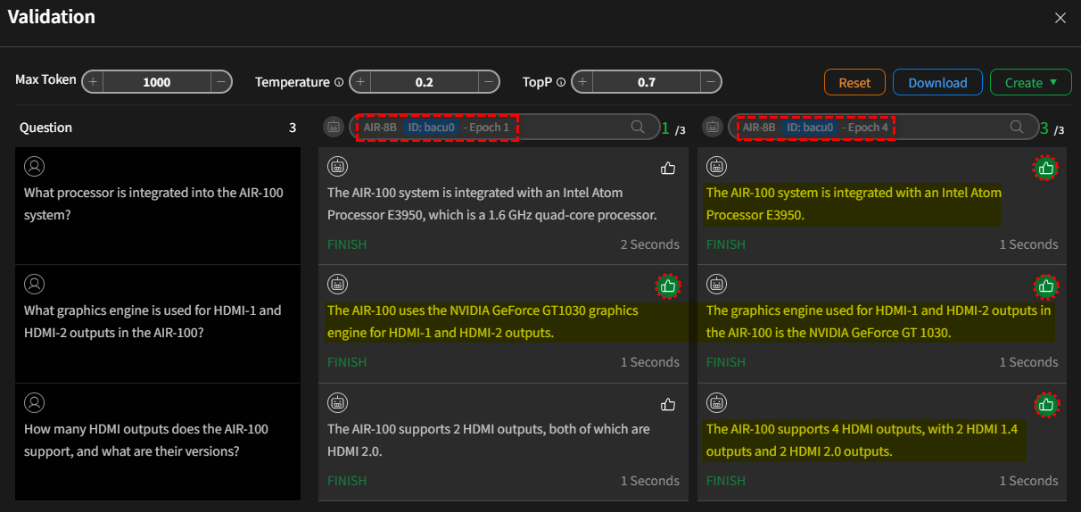
Task: Toggle thumbs-up on Epoch 1 GT1030 graphics answer
Action: [x=668, y=286]
